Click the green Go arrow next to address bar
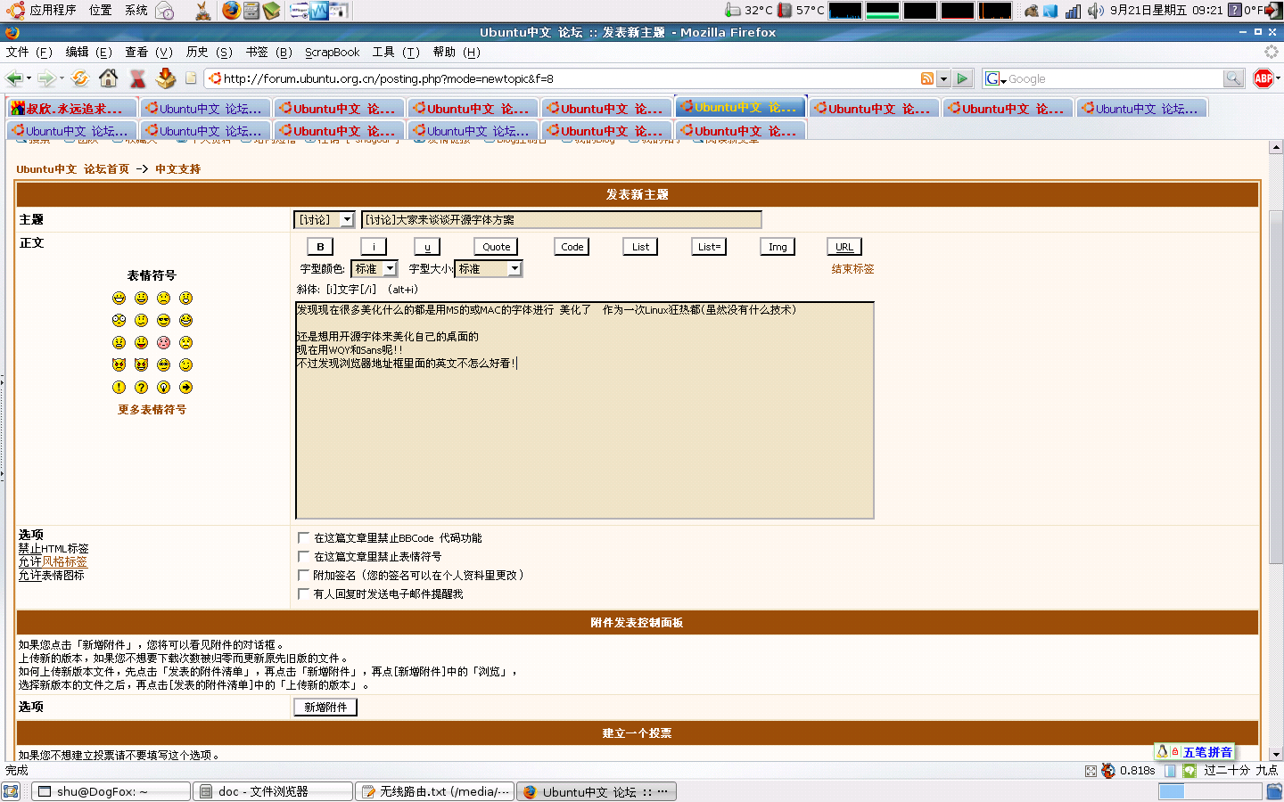 (x=962, y=78)
